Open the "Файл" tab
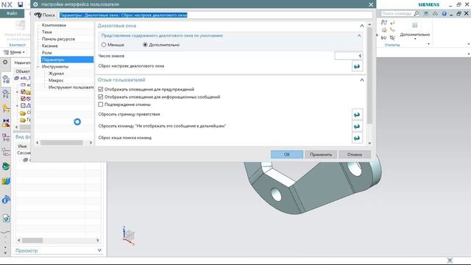This screenshot has width=471, height=265. click(12, 13)
